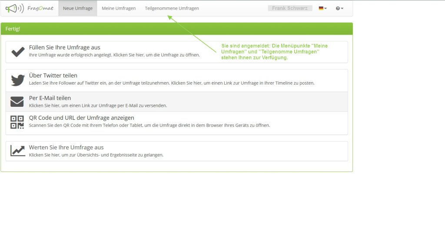Click 'QR Code und URL der Umfrage anzeigen'
Image resolution: width=445 pixels, height=250 pixels.
click(81, 118)
